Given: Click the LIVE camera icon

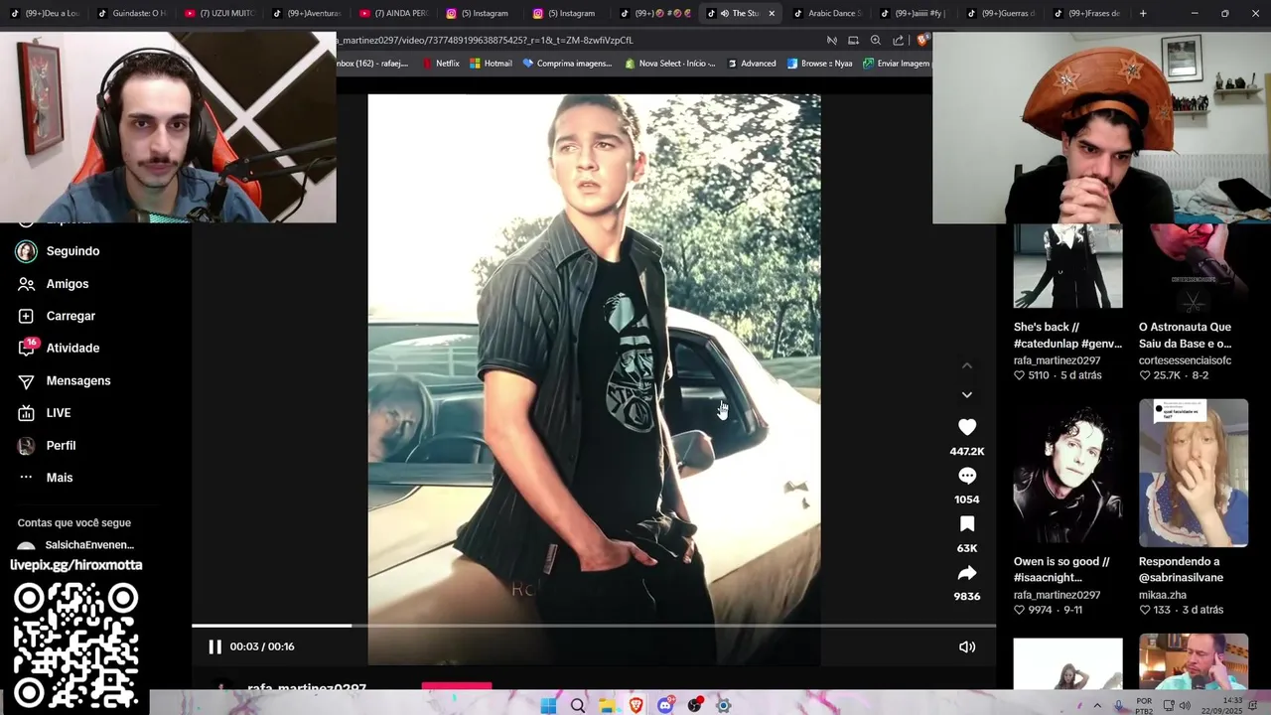Looking at the screenshot, I should [27, 413].
